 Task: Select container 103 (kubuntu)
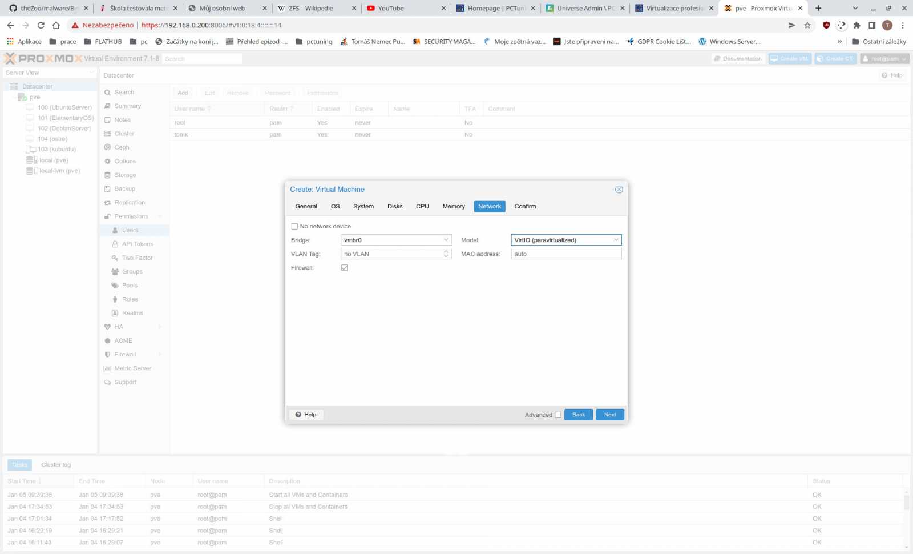(56, 150)
